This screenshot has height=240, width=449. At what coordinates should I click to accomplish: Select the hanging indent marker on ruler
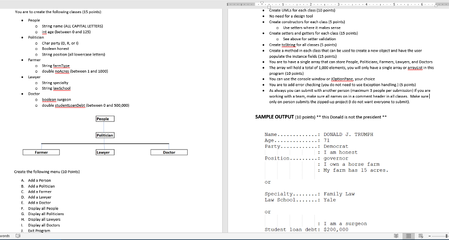(269, 6)
